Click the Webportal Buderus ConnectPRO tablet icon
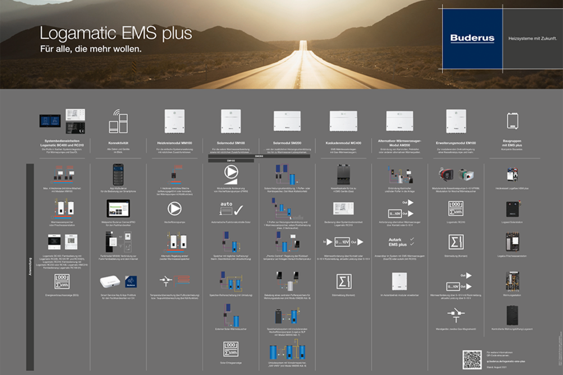Screen dimensions: 563x375 click(118, 209)
